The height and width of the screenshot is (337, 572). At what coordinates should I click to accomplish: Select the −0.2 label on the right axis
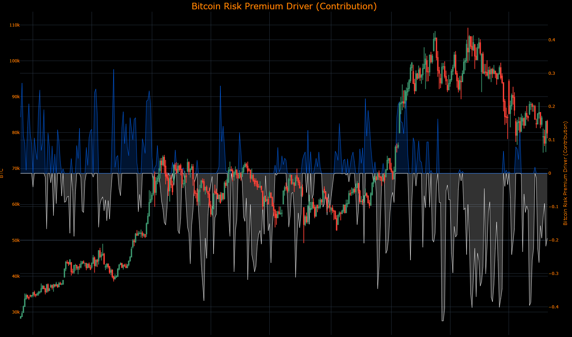[x=553, y=240]
